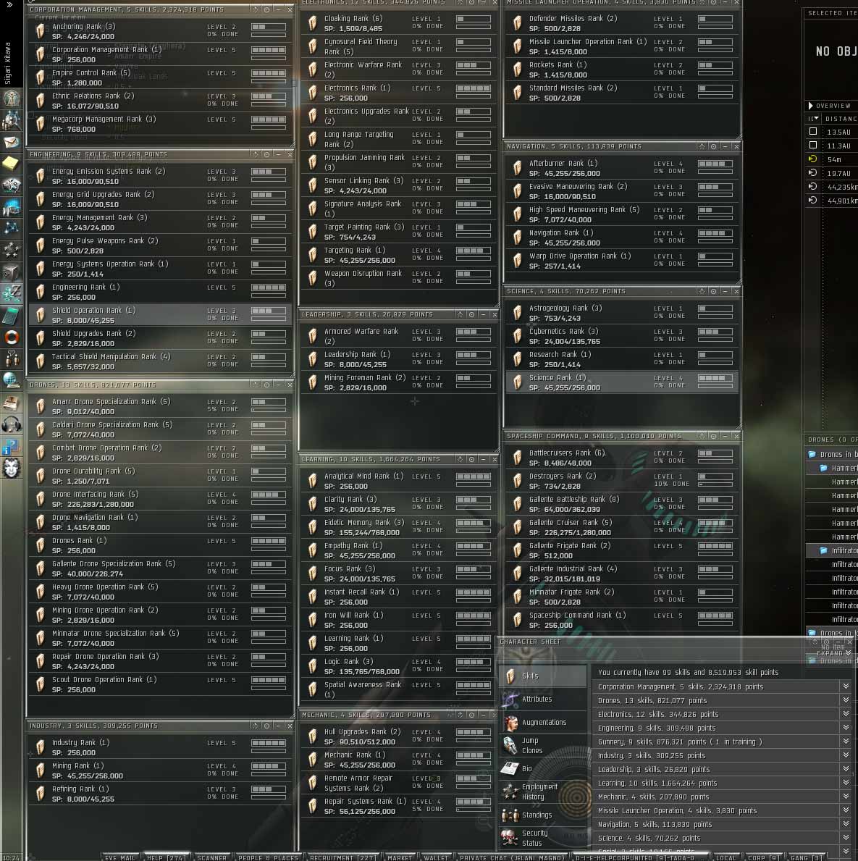Viewport: 858px width, 861px height.
Task: Expand Leadership group chevron in Character Sheet
Action: [x=846, y=769]
